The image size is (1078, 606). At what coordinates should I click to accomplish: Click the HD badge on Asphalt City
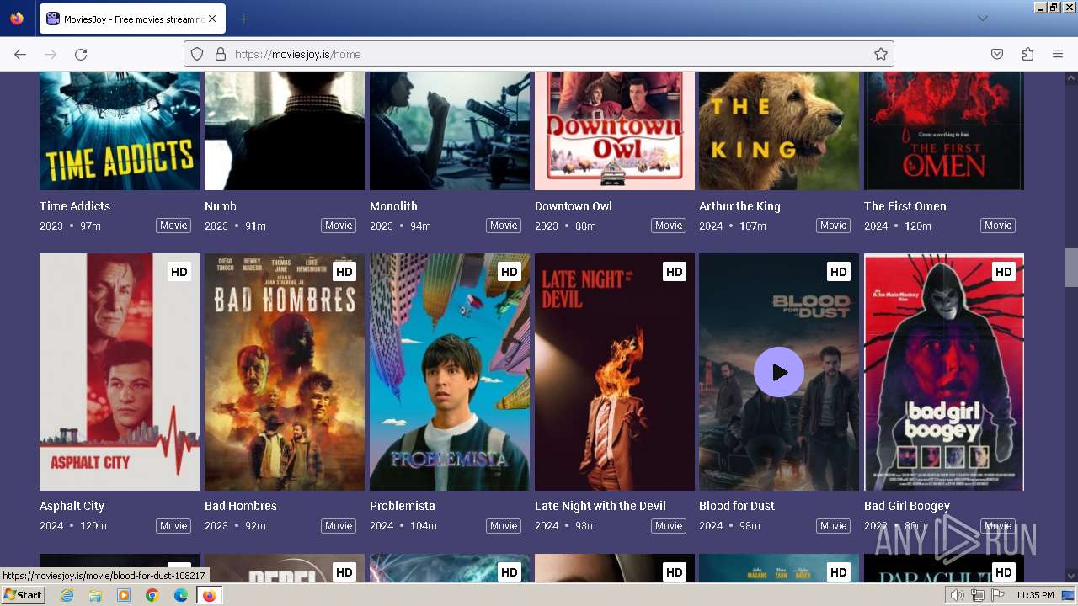(x=179, y=272)
